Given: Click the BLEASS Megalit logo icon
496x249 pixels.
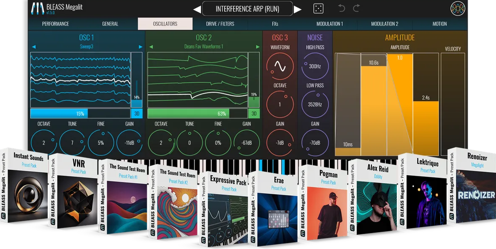Looking at the screenshot, I should (x=38, y=8).
